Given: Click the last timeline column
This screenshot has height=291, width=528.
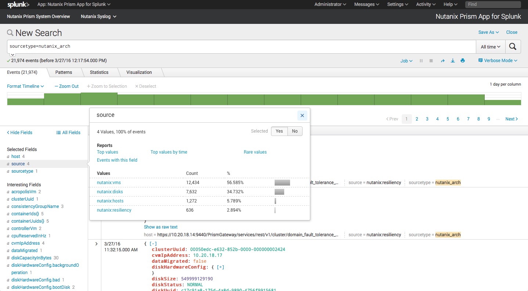Looking at the screenshot, I should point(503,103).
